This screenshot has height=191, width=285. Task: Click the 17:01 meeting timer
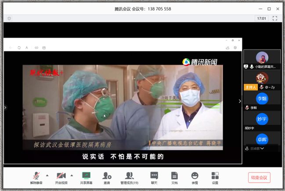(261, 18)
